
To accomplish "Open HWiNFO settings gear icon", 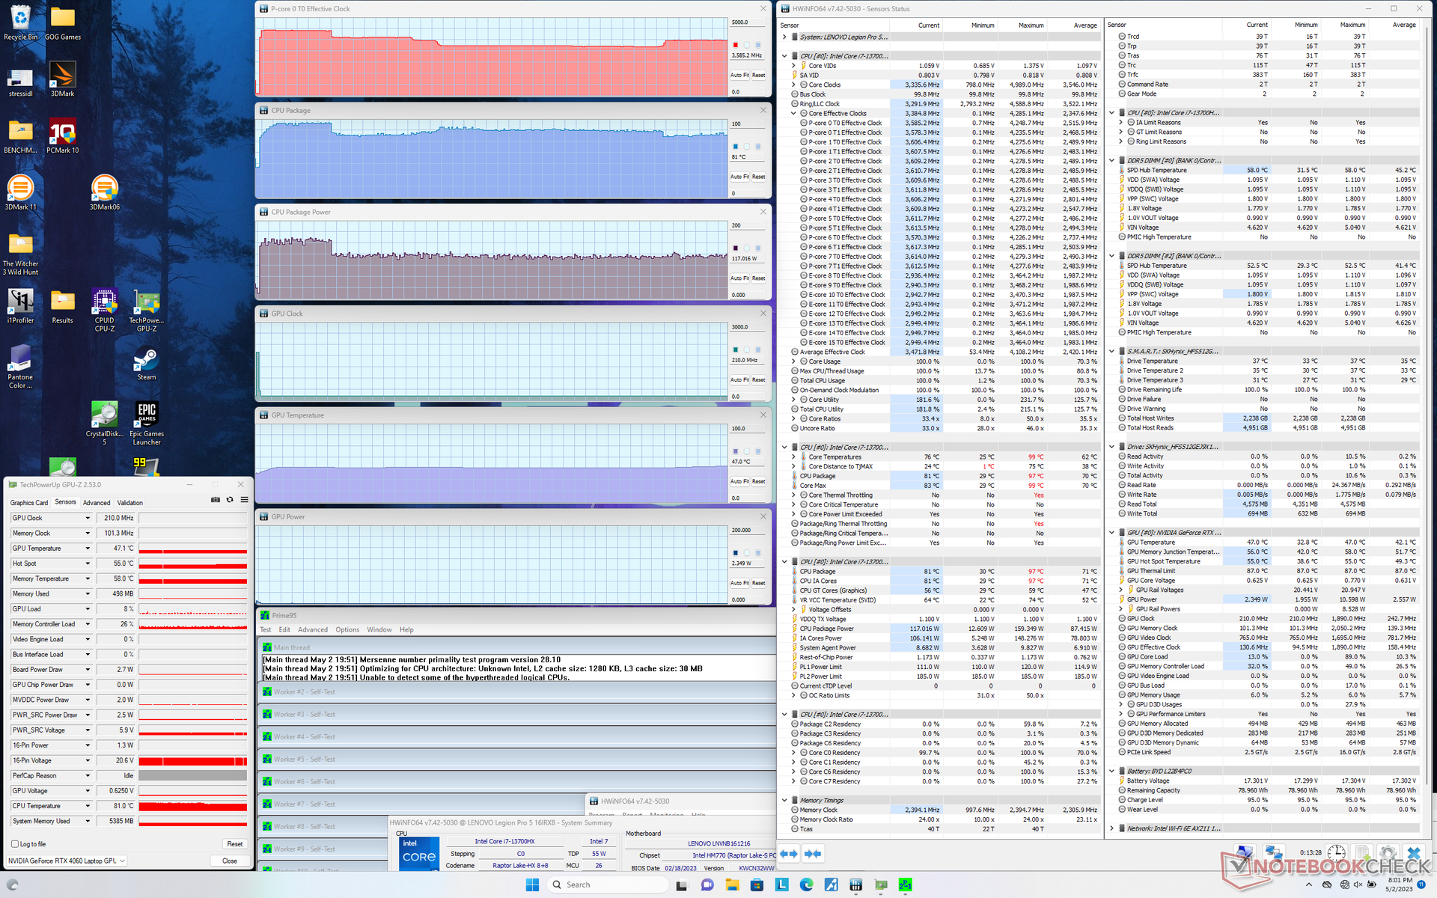I will point(1387,854).
